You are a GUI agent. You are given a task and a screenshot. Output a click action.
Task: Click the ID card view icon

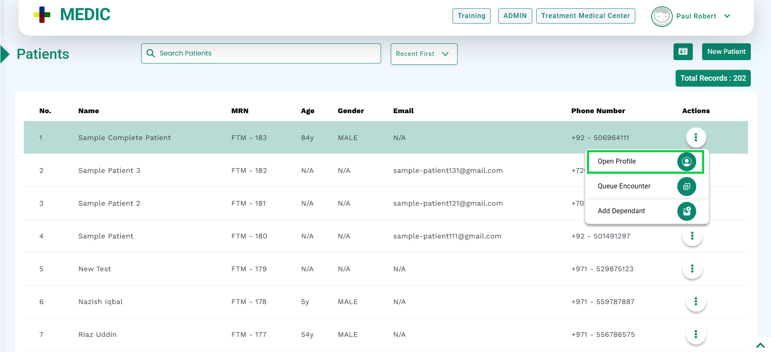click(x=683, y=52)
